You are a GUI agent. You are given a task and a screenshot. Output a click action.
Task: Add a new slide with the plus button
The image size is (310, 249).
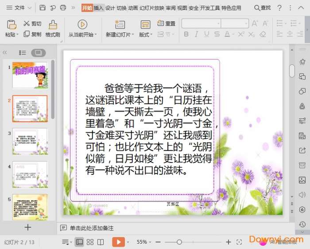[x=28, y=227]
